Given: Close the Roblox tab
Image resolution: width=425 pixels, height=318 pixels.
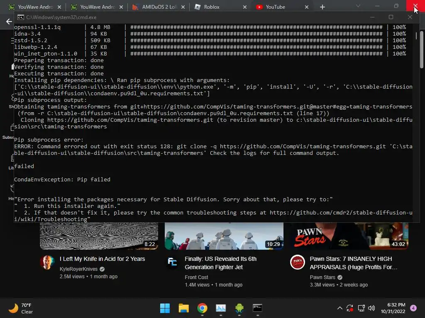Looking at the screenshot, I should click(245, 7).
